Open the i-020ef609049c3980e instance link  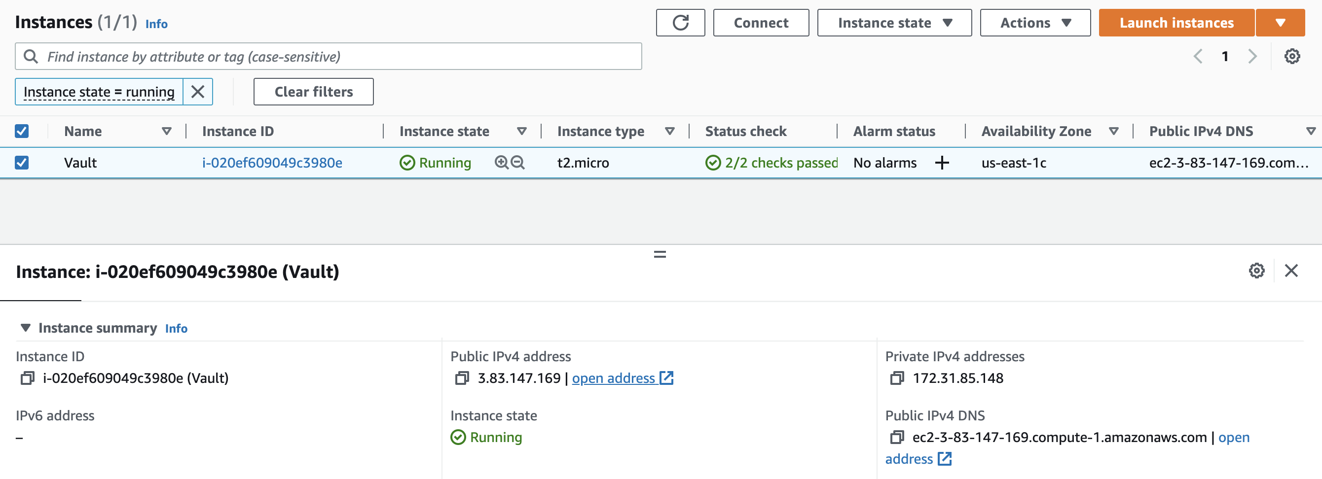tap(272, 163)
